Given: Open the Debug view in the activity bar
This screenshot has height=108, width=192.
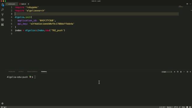Looking at the screenshot, I should coord(2,19).
